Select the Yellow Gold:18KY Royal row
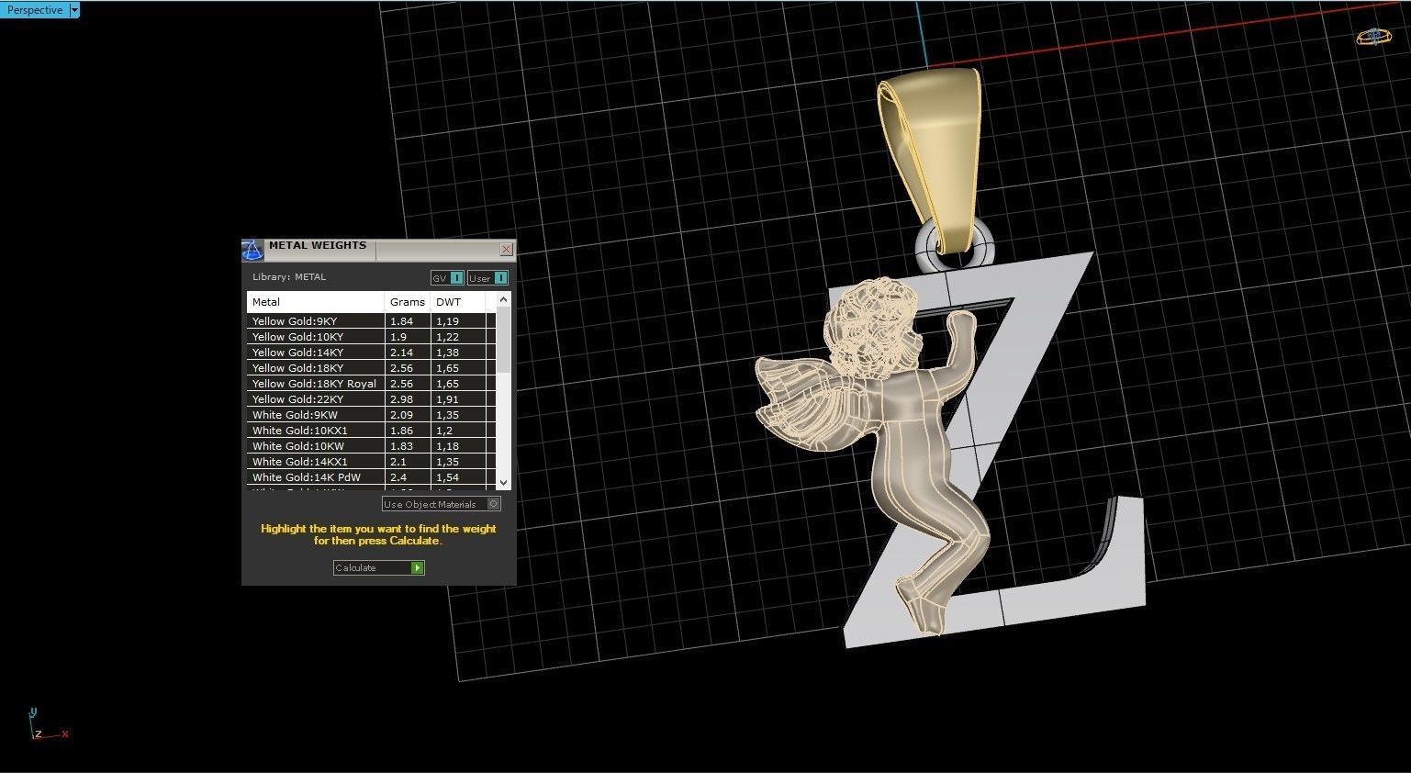The image size is (1411, 773). [313, 383]
